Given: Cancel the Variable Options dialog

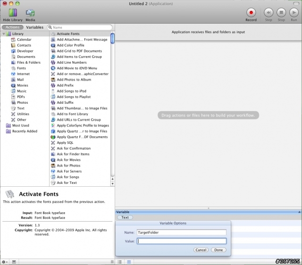Looking at the screenshot, I should point(201,250).
